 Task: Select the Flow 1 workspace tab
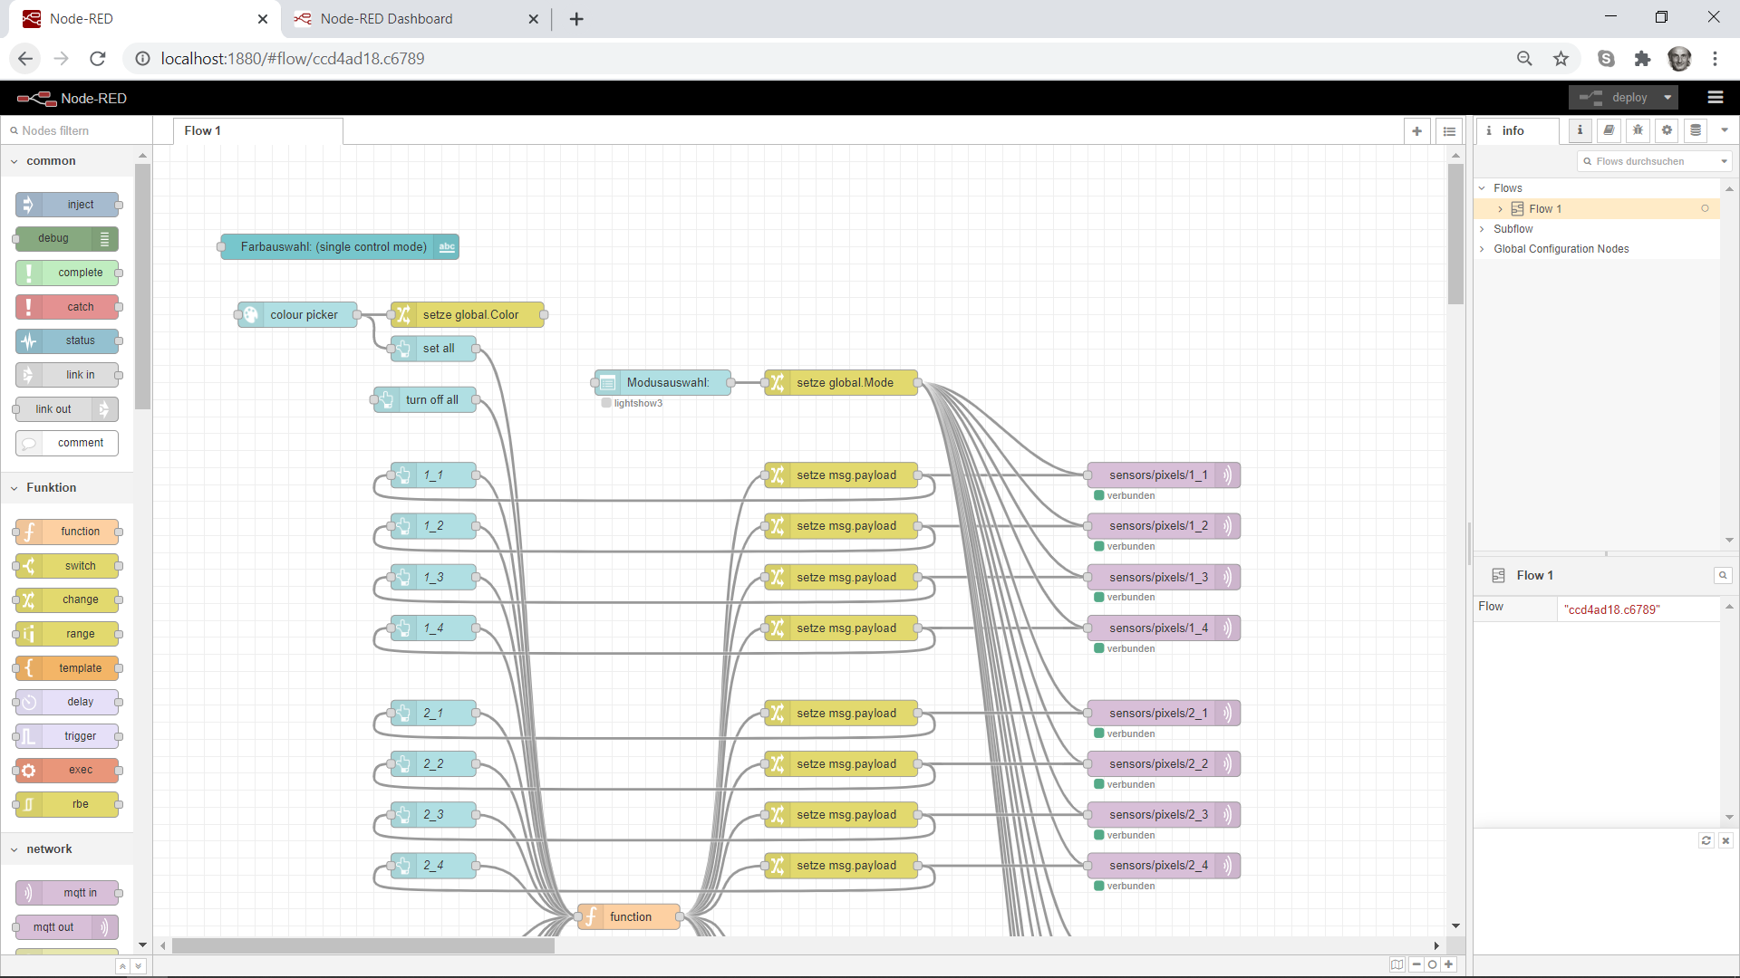click(203, 130)
